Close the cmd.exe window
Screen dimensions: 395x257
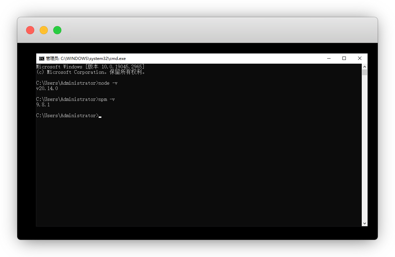[360, 59]
